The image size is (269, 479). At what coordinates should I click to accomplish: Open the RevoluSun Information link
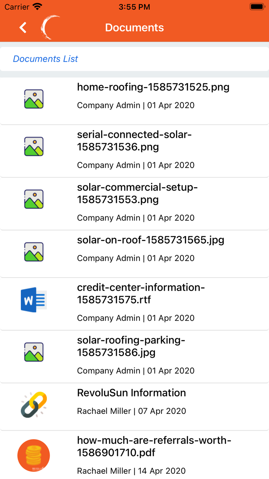pyautogui.click(x=131, y=393)
